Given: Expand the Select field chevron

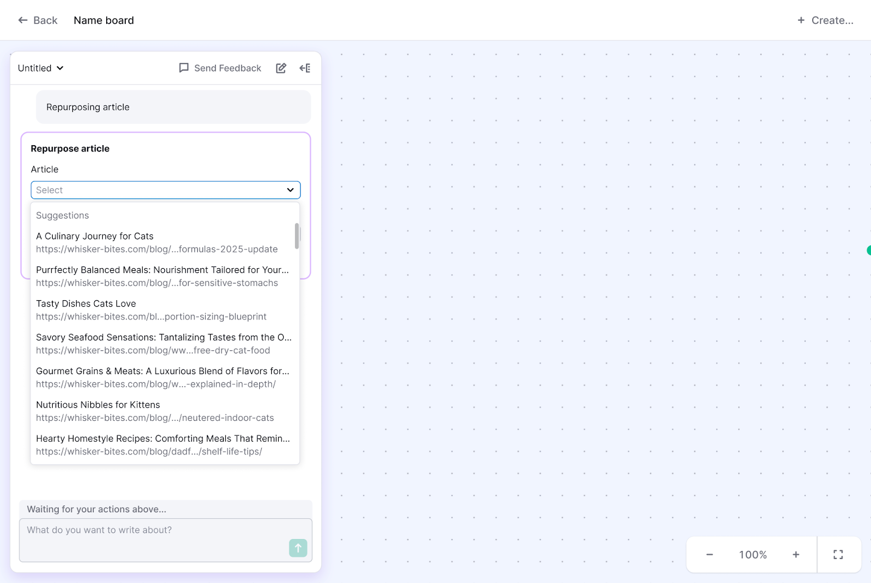Looking at the screenshot, I should (x=290, y=190).
